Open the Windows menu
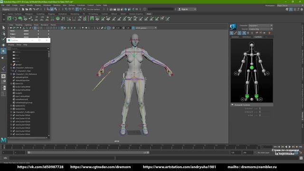The height and width of the screenshot is (171, 304). (47, 5)
